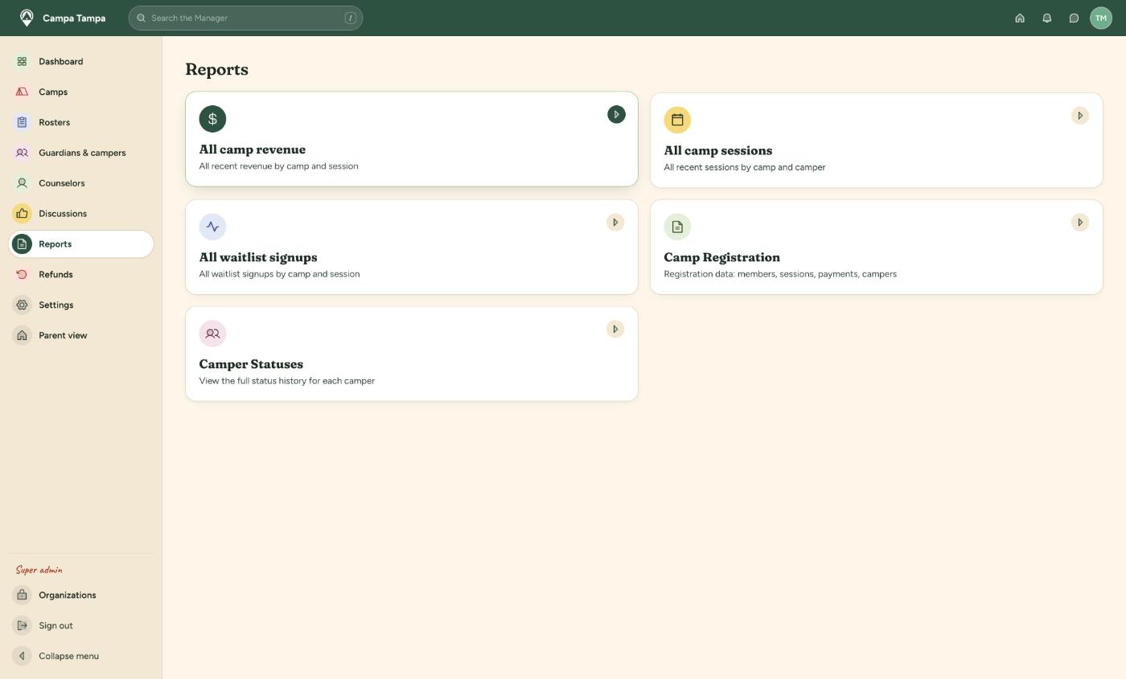Open Settings in sidebar
Image resolution: width=1126 pixels, height=679 pixels.
(81, 305)
